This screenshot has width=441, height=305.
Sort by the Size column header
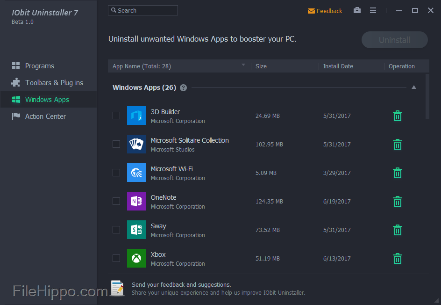coord(261,66)
